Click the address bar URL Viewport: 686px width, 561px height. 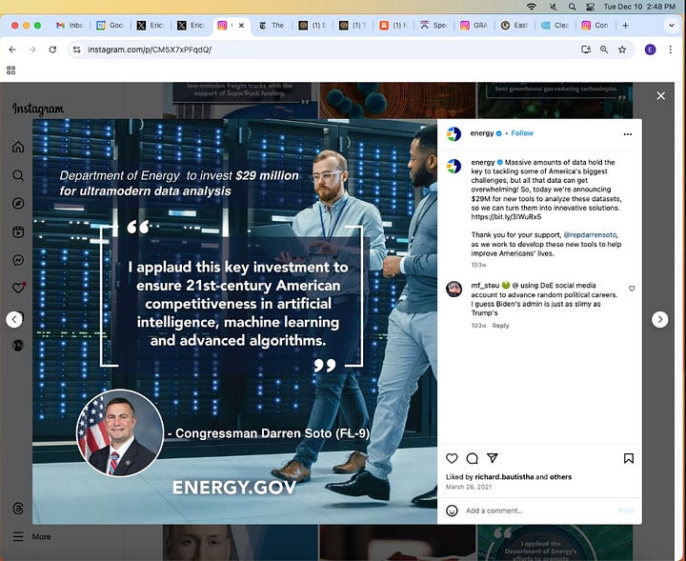click(150, 50)
